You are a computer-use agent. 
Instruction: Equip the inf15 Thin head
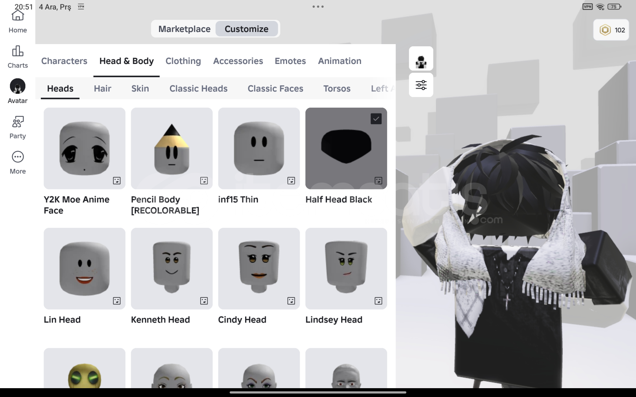point(259,149)
